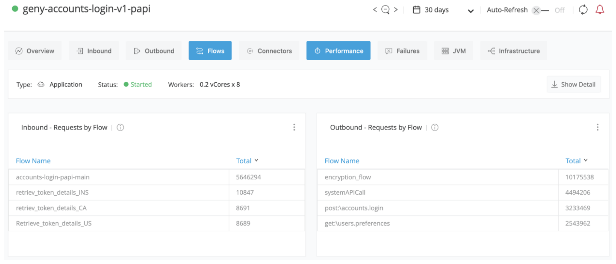Click info icon next to Inbound Requests by Flow

120,128
